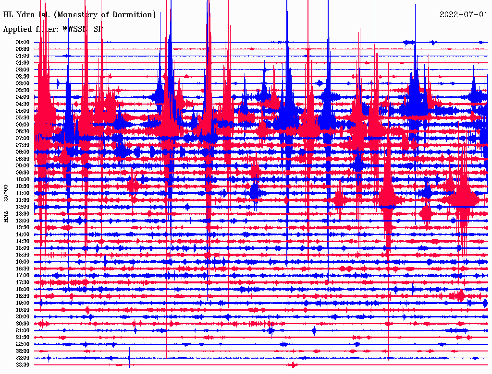Click the date label '2022-07-01'
The height and width of the screenshot is (374, 492).
[464, 15]
